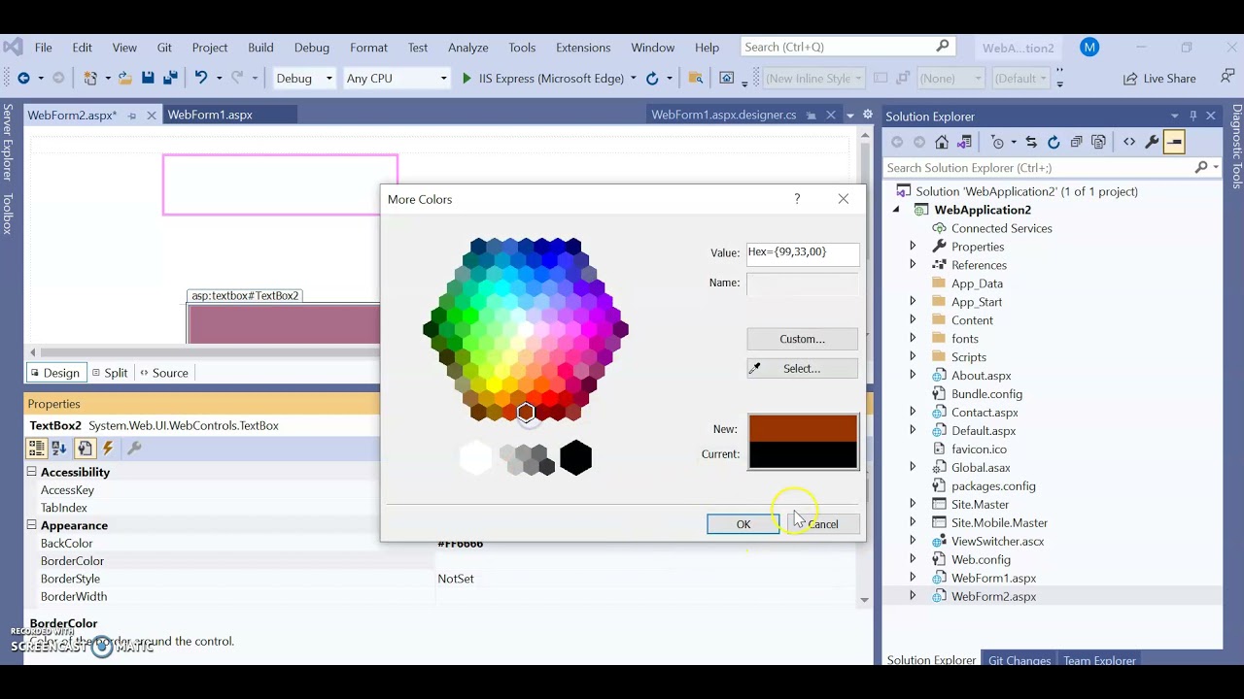Refresh the Solution Explorer
Viewport: 1244px width, 699px height.
[x=1054, y=143]
